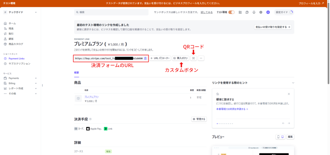Select the 概要 tab

(x=76, y=73)
